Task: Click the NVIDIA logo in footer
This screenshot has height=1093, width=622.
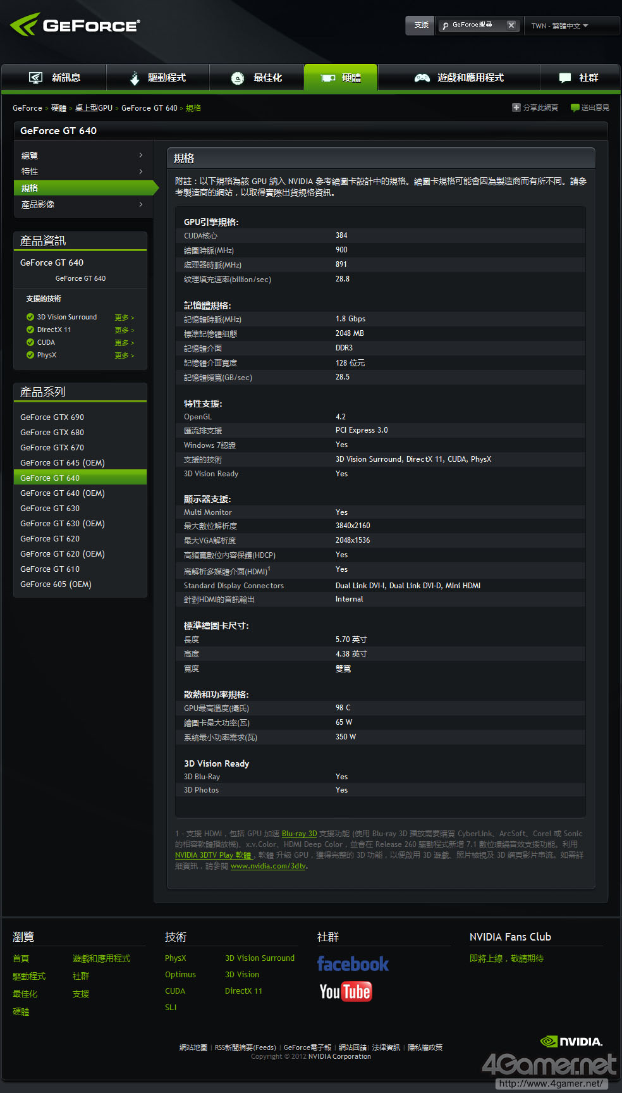Action: (x=571, y=1041)
